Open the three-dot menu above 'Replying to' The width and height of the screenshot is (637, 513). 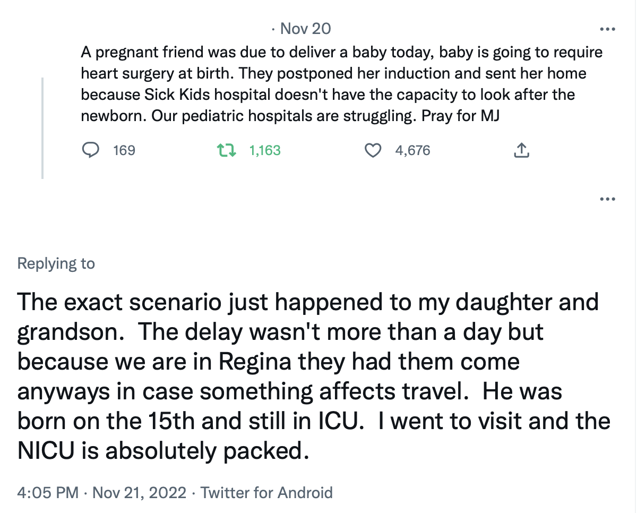(x=607, y=199)
